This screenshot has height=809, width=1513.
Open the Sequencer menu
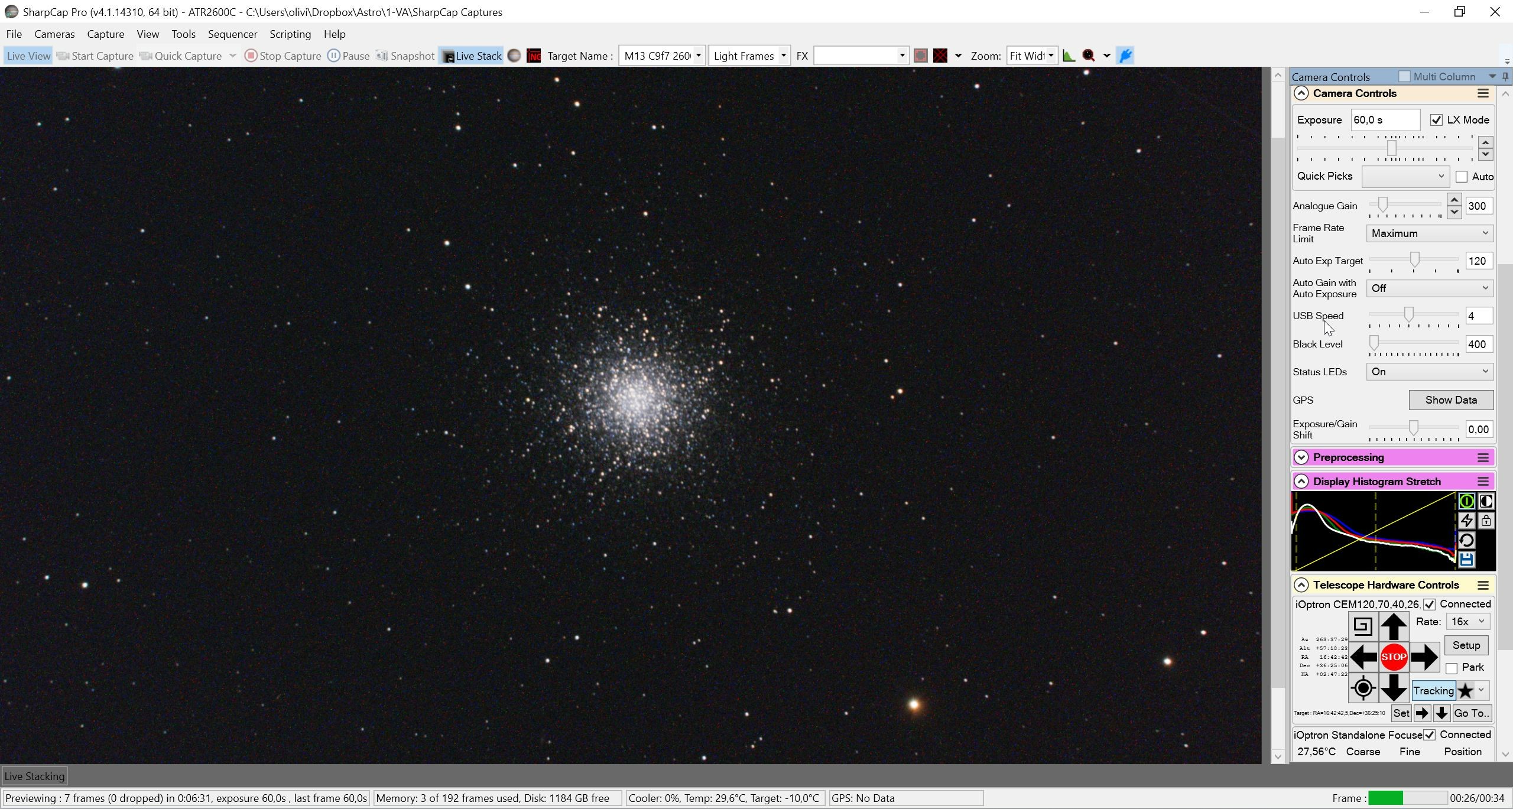pos(232,34)
